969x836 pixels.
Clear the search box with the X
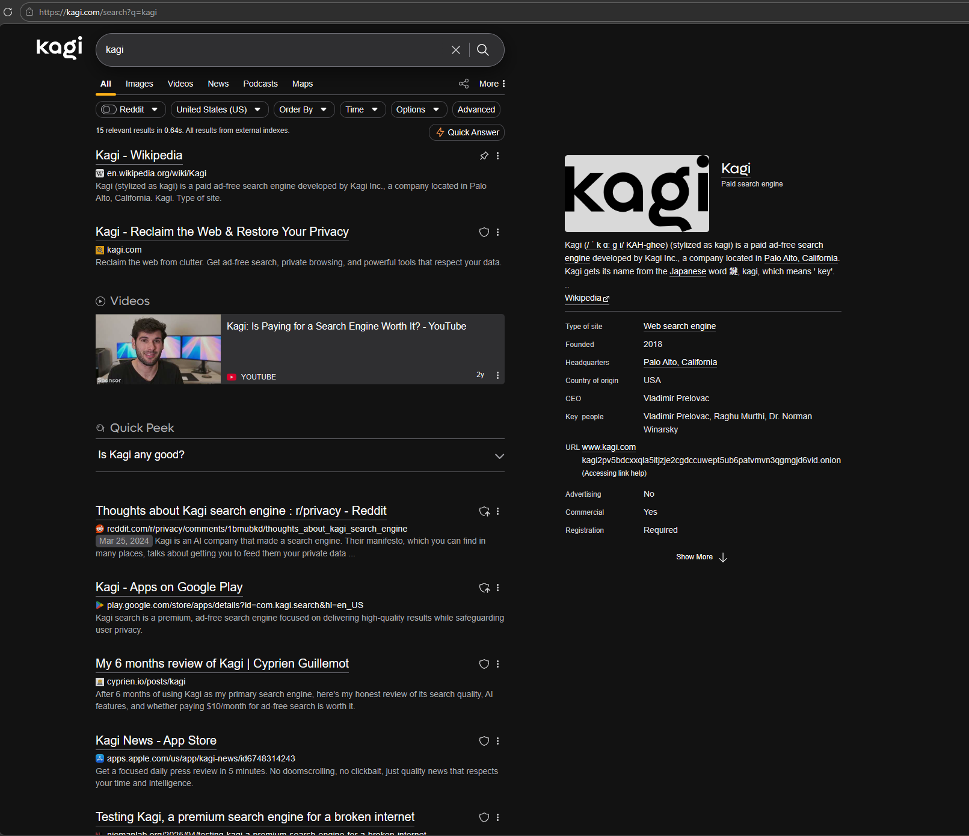456,50
